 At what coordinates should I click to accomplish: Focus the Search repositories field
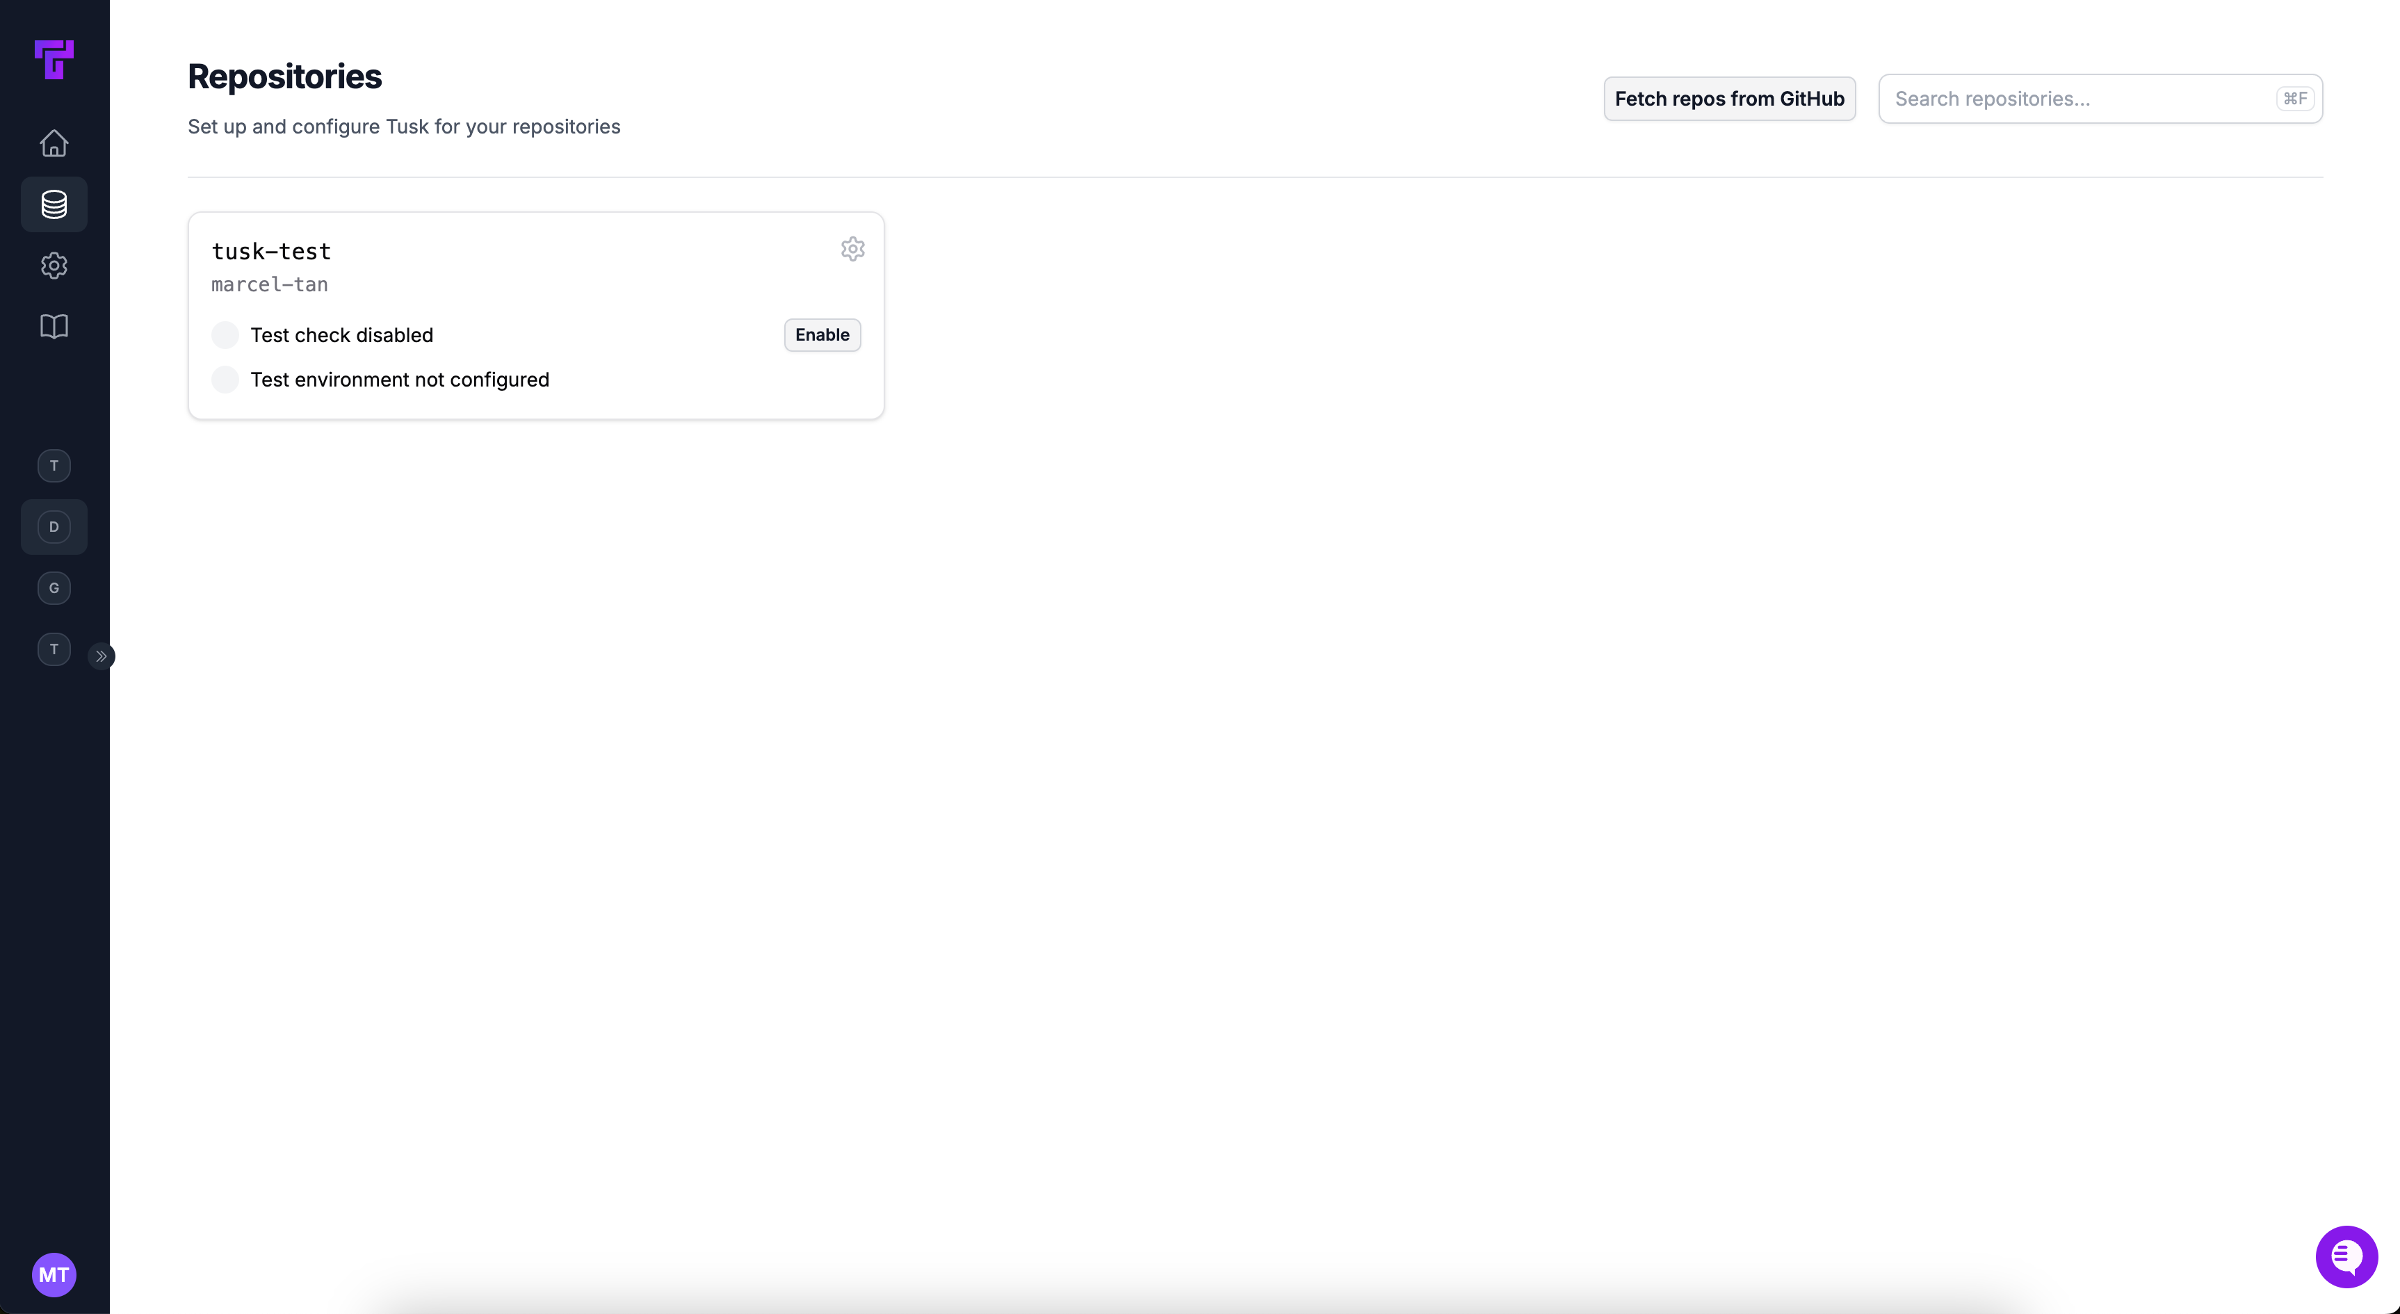click(x=2100, y=99)
